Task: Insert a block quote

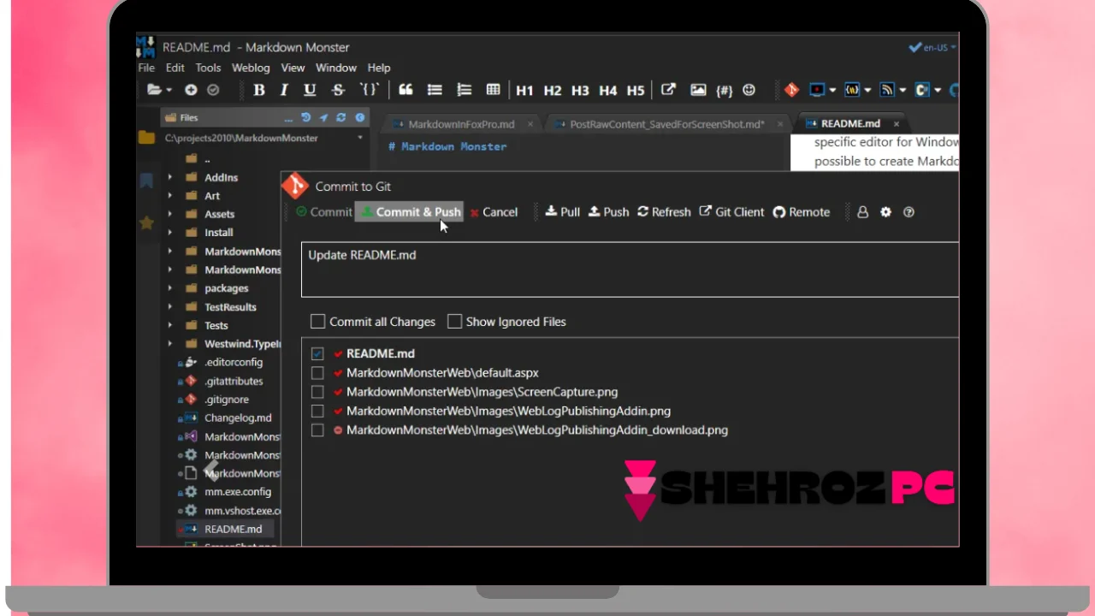Action: pyautogui.click(x=405, y=90)
